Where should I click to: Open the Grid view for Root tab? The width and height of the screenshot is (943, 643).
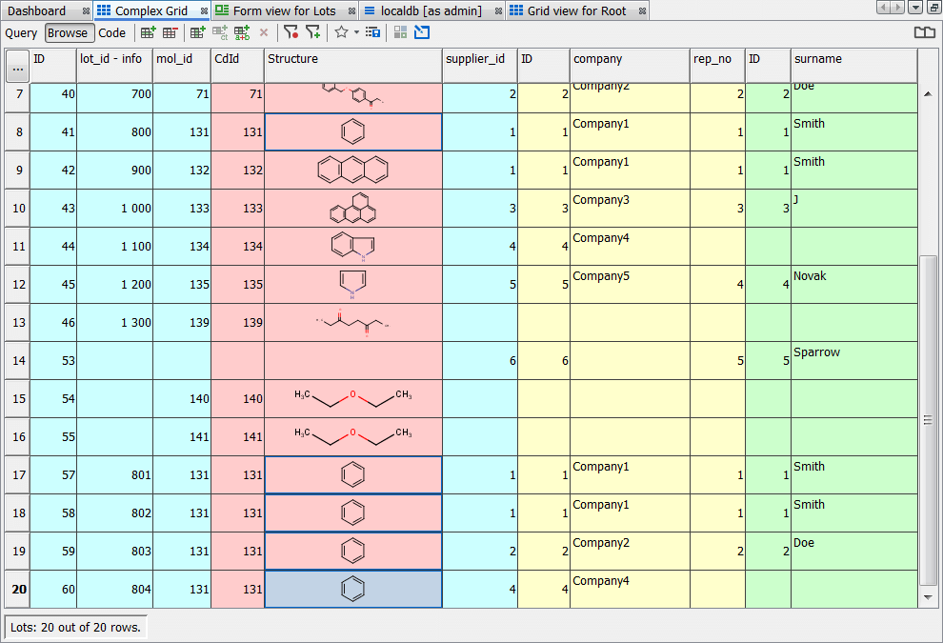tap(576, 11)
